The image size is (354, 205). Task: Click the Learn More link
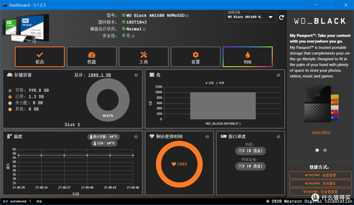[321, 132]
